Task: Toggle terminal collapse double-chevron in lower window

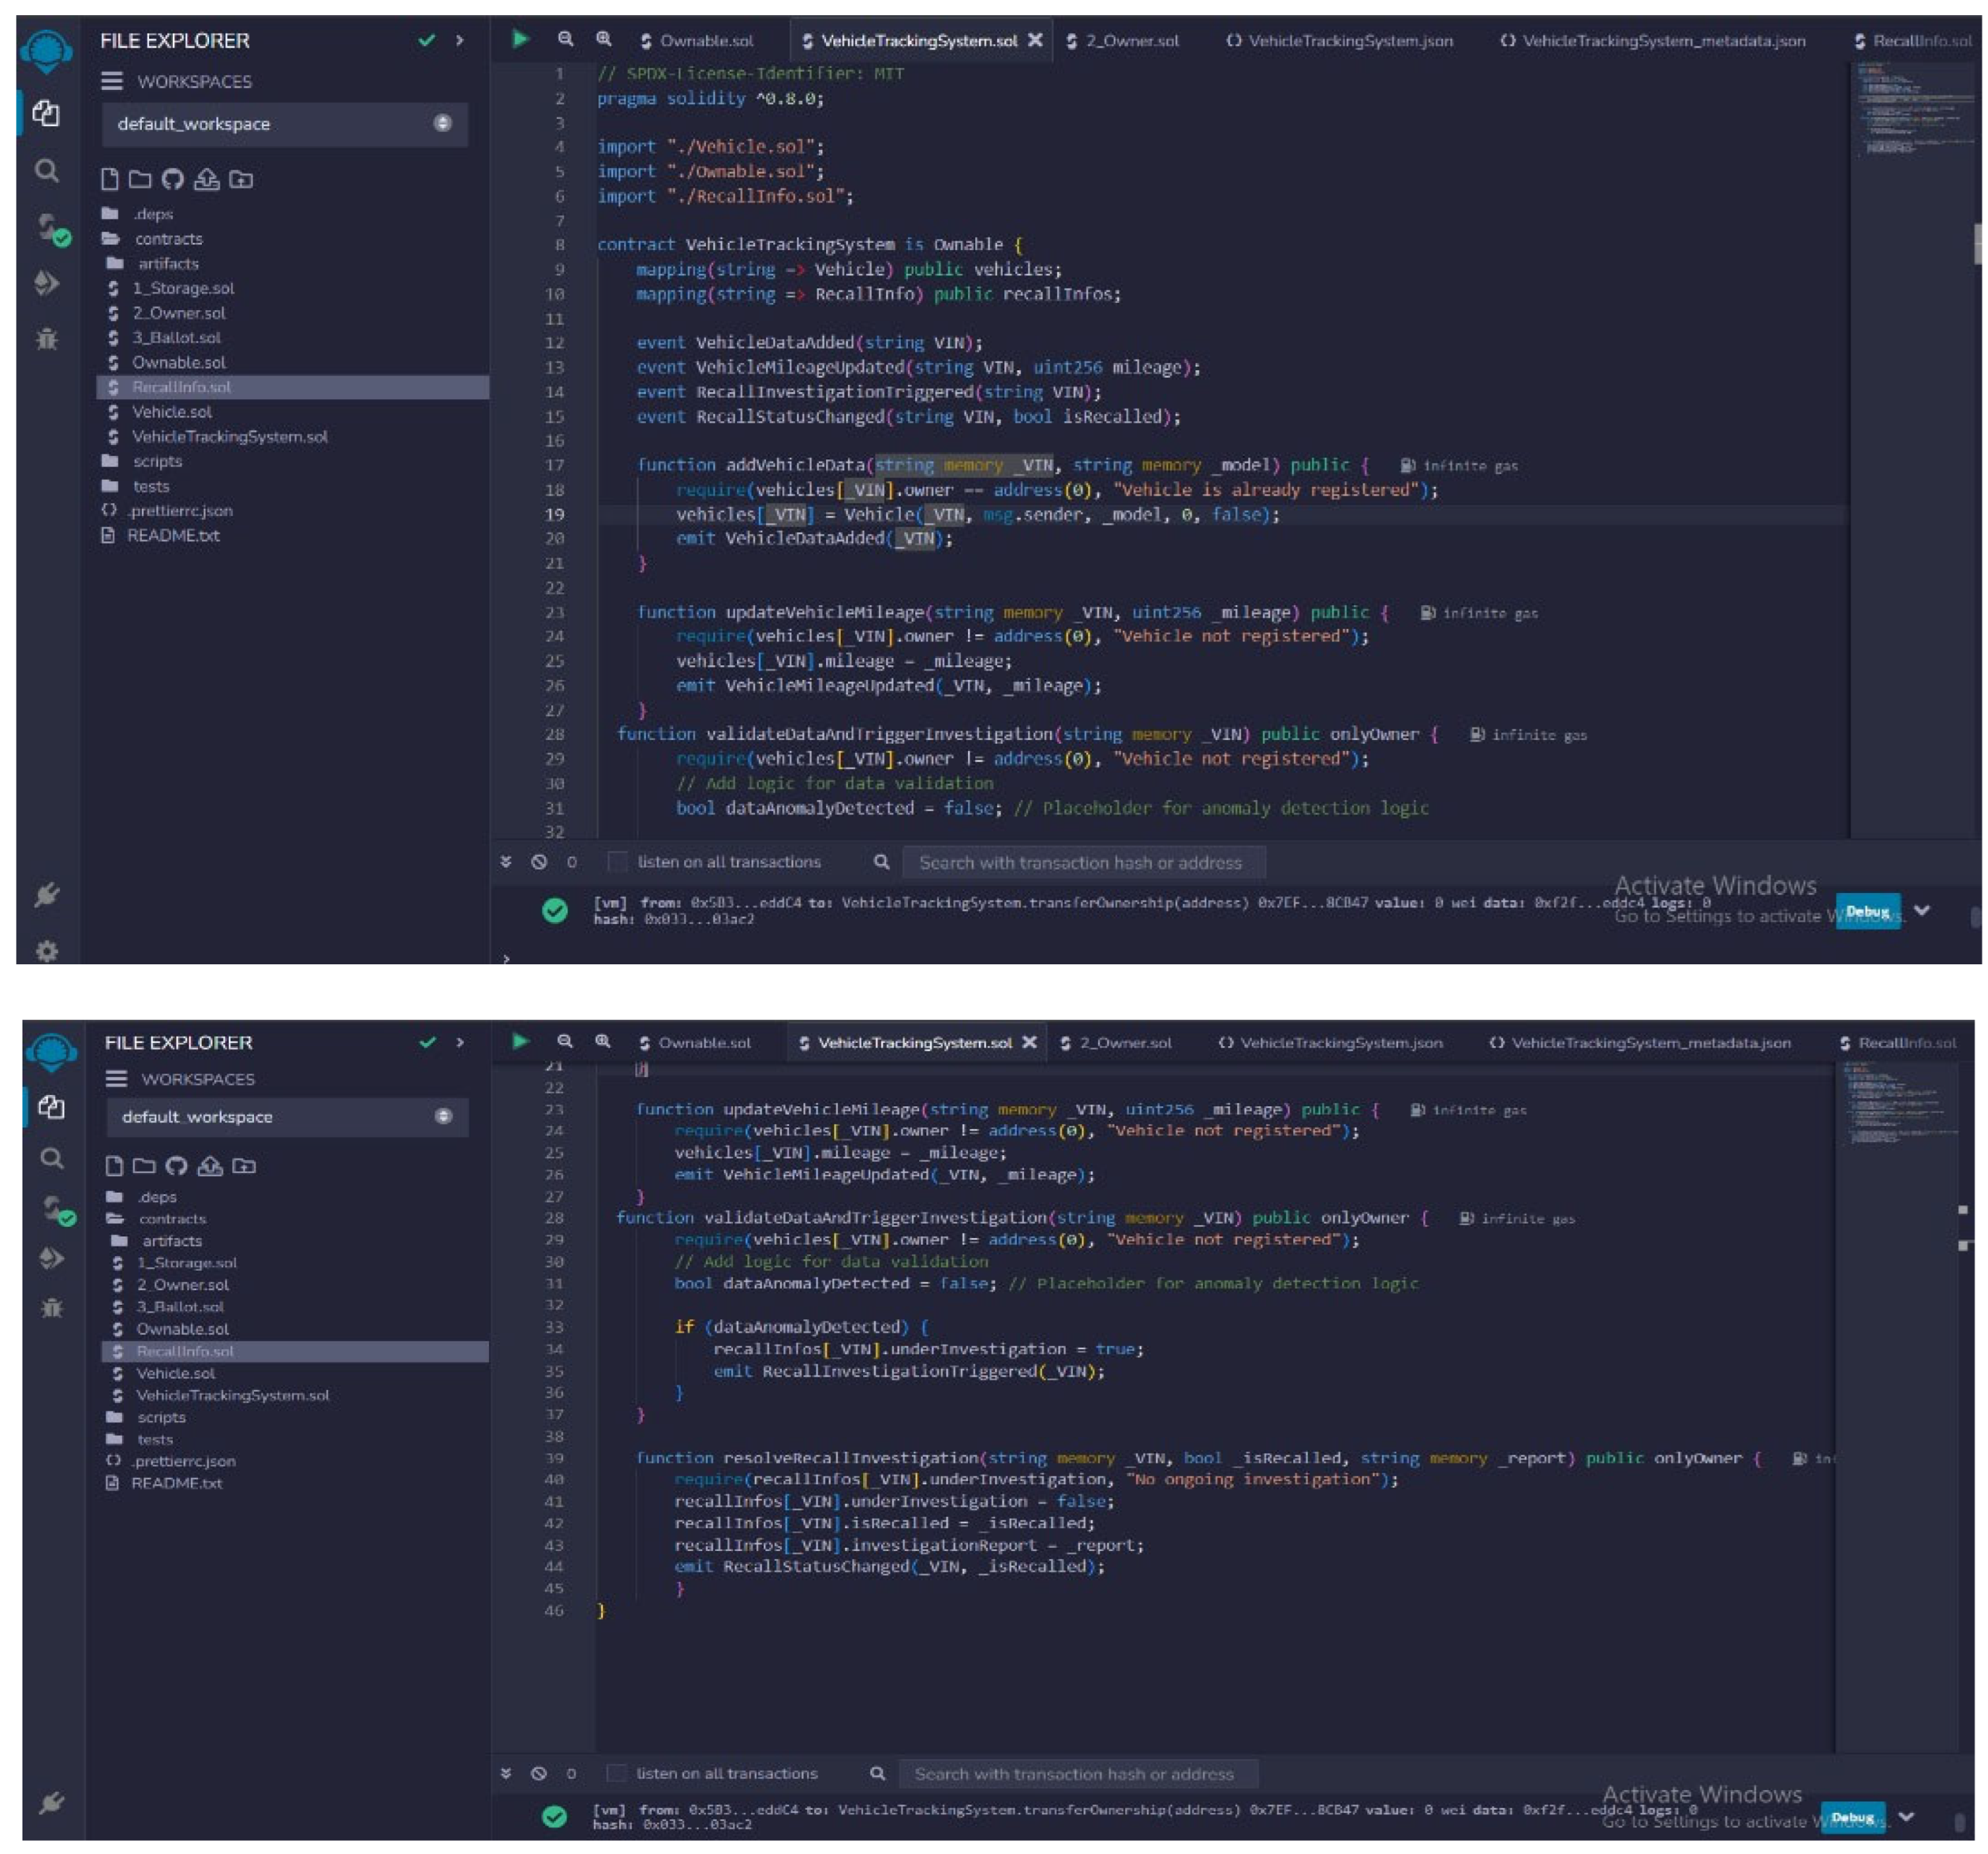Action: pos(506,1773)
